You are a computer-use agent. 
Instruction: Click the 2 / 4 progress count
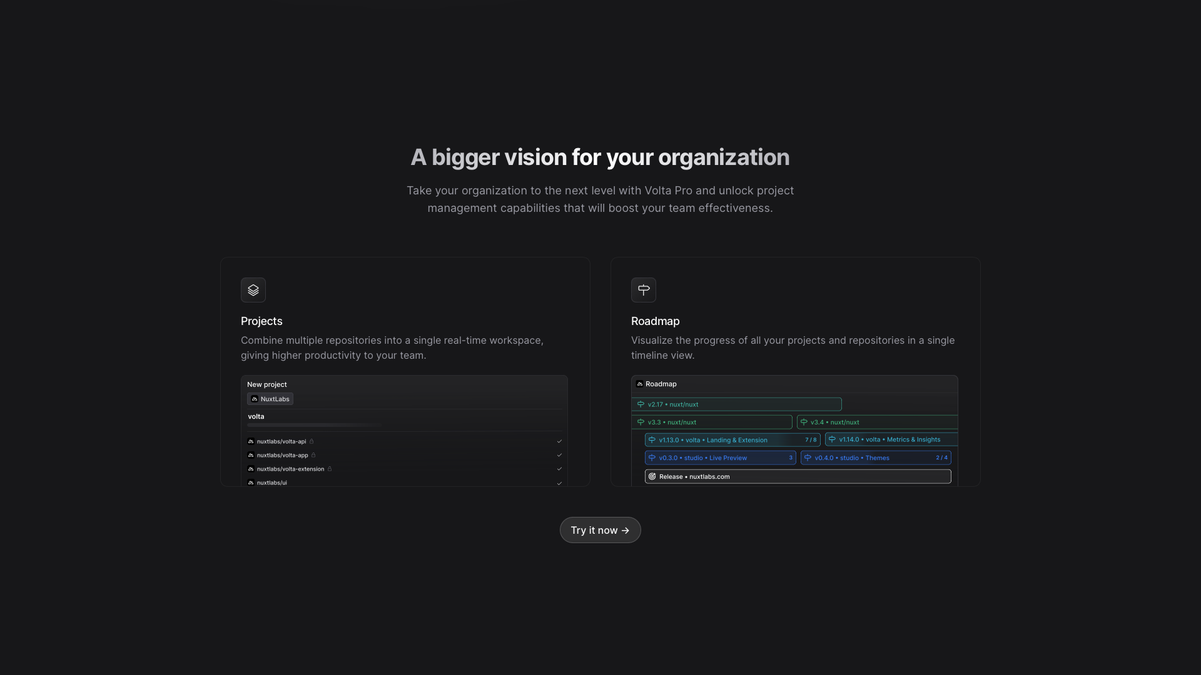pos(941,457)
